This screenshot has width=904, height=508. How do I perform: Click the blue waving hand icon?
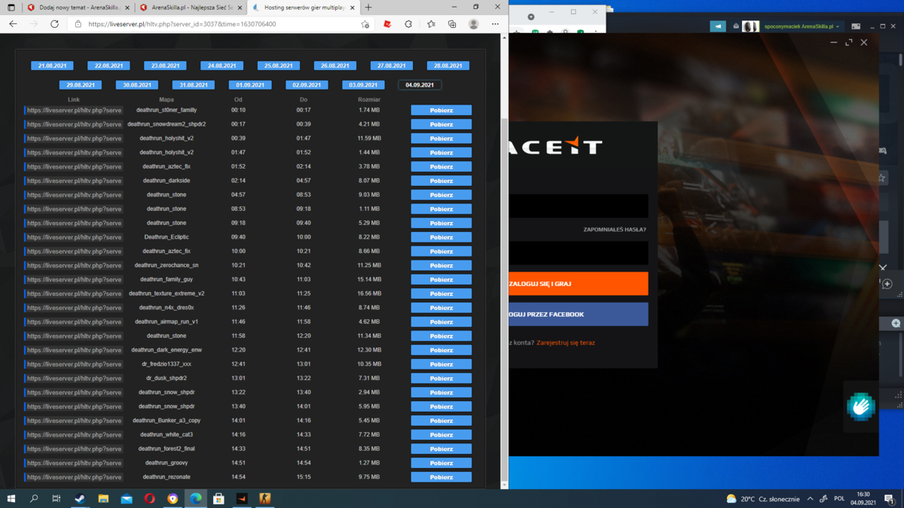tap(860, 406)
